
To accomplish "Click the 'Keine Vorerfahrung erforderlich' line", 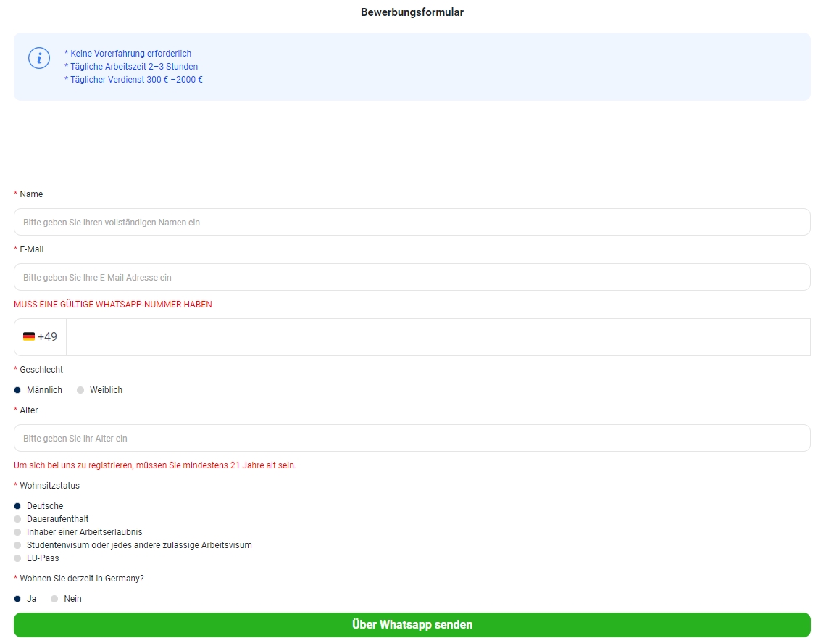I will click(128, 54).
